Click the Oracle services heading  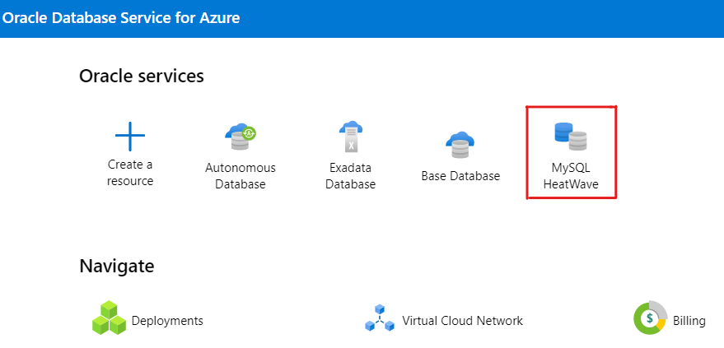(x=142, y=76)
